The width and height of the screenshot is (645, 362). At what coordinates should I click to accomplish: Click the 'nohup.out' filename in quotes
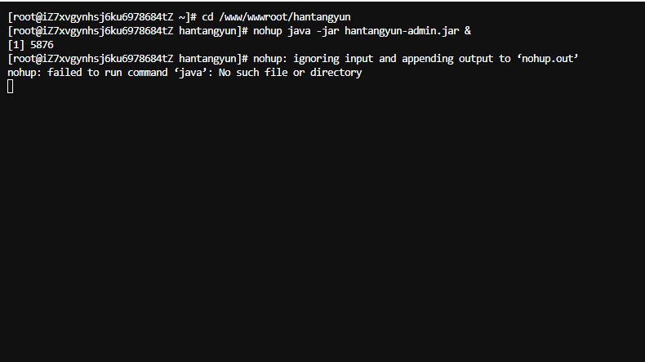pos(548,59)
